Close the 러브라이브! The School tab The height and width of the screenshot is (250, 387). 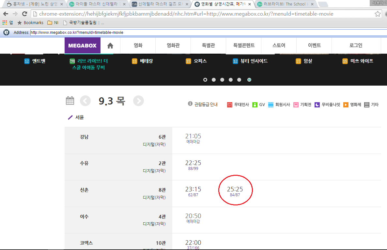coord(312,4)
